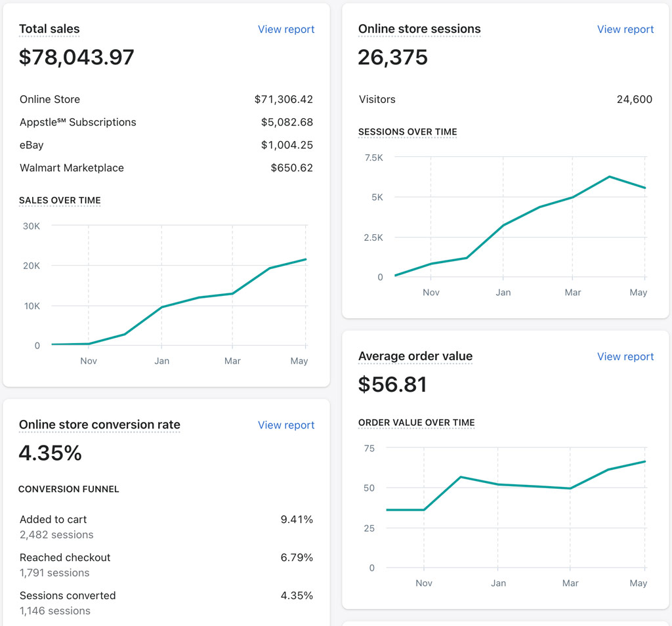This screenshot has width=672, height=626.
Task: Open View report for Online store conversion rate
Action: point(286,425)
